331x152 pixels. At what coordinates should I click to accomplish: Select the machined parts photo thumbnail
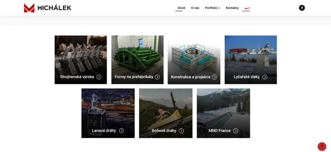pos(80,60)
